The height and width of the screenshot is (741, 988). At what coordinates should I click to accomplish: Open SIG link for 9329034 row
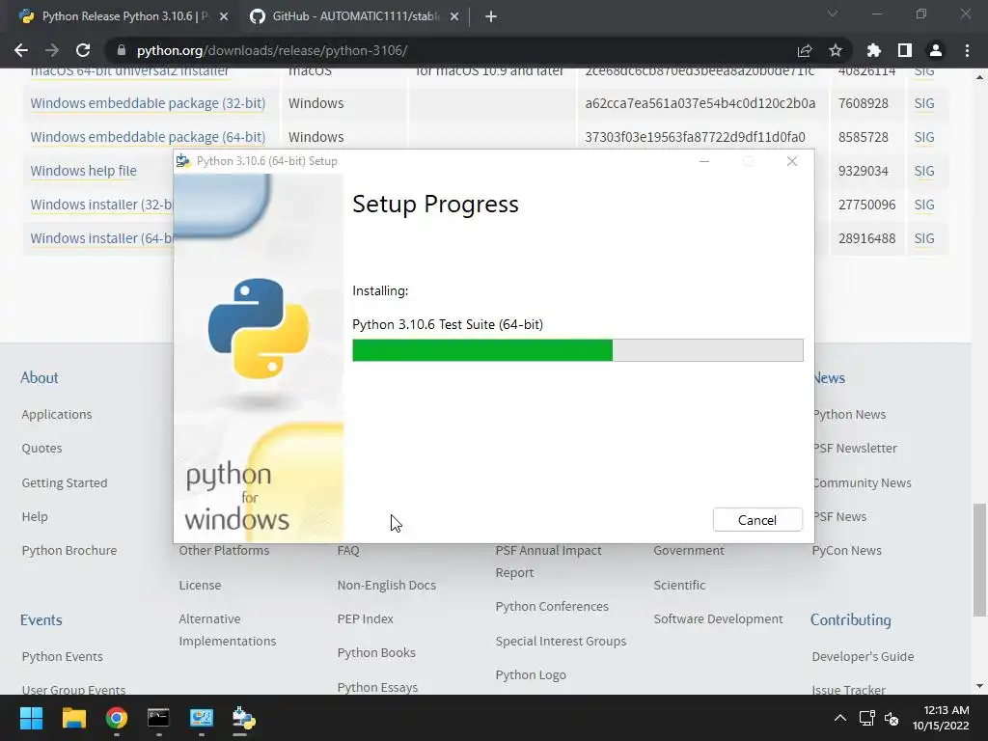924,171
